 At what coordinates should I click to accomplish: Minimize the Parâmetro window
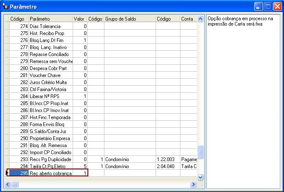click(x=258, y=7)
